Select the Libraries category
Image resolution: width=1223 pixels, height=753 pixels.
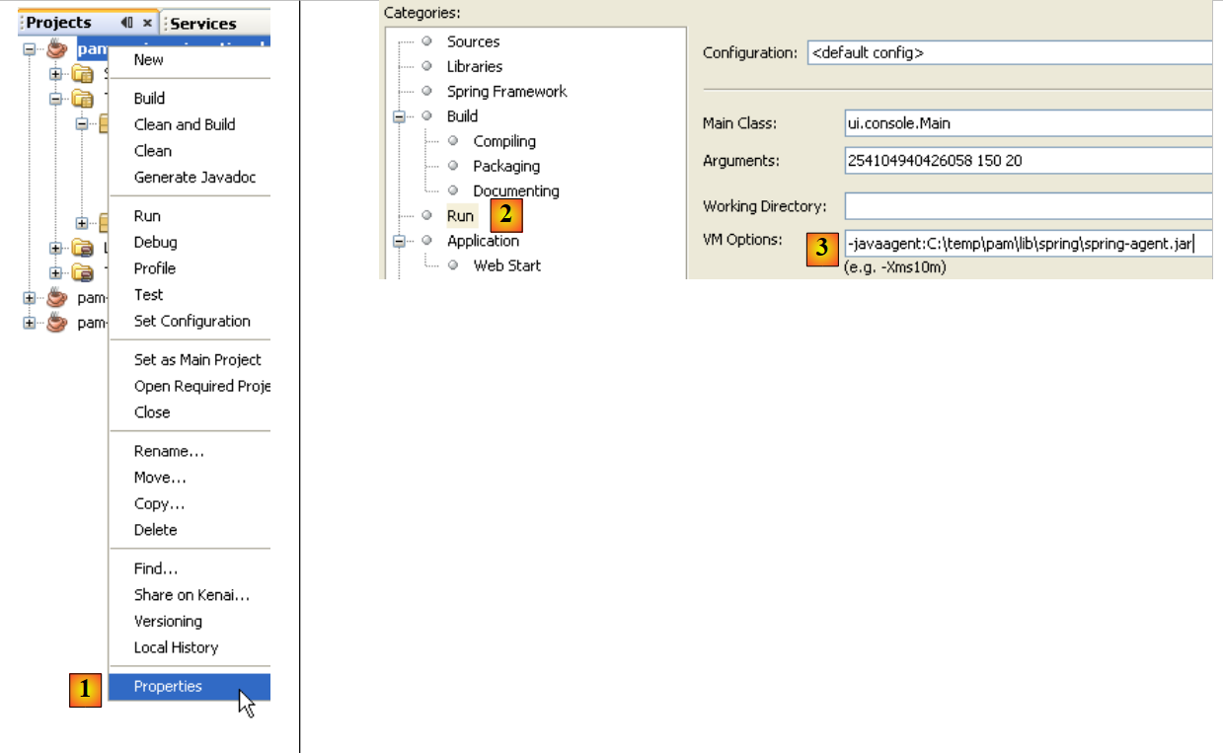[x=474, y=66]
